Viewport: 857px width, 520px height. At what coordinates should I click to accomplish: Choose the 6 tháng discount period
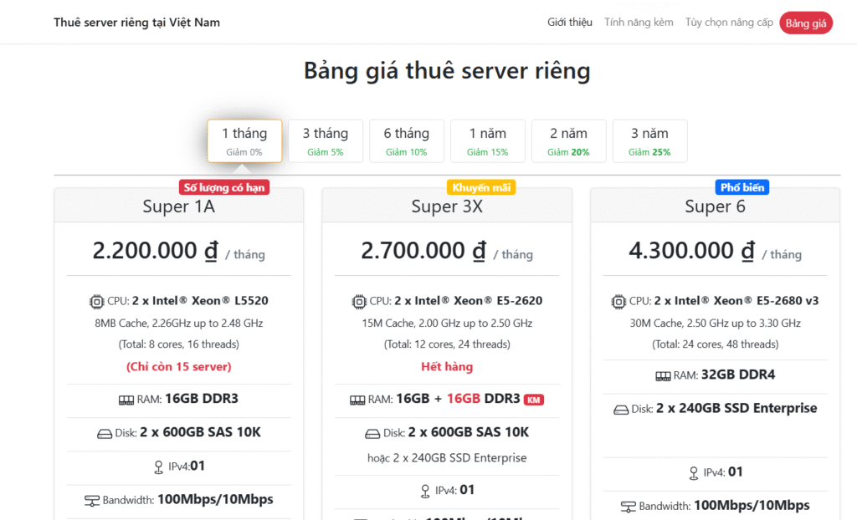407,140
